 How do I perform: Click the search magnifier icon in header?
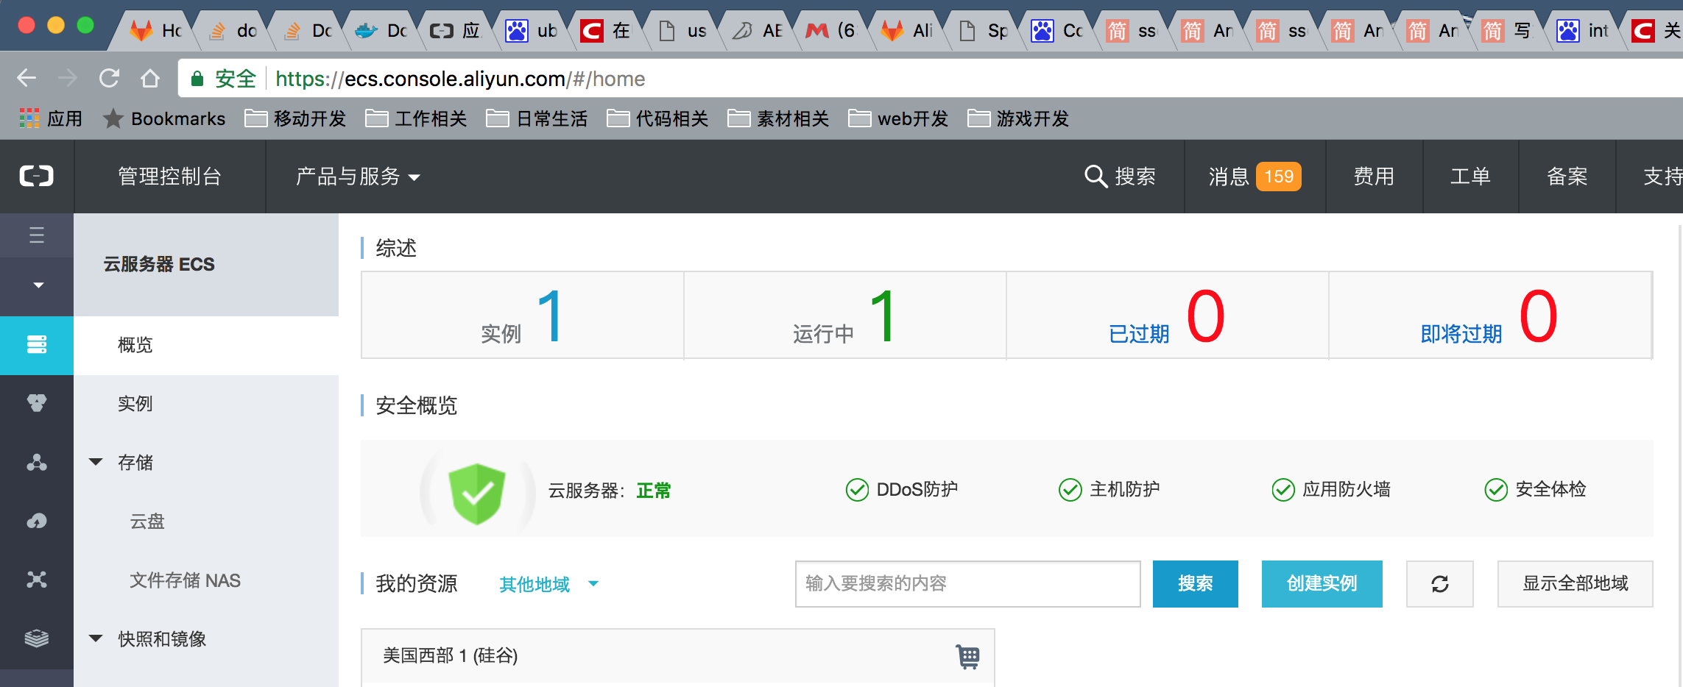click(1095, 177)
